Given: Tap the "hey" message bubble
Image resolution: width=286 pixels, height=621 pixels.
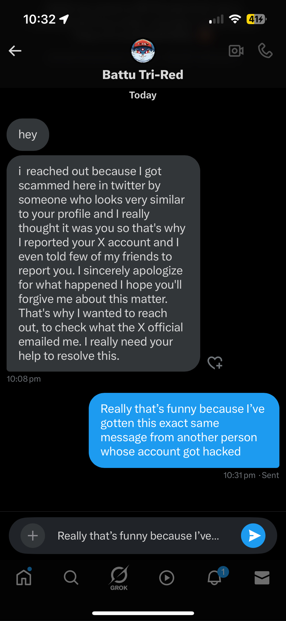Looking at the screenshot, I should click(28, 135).
